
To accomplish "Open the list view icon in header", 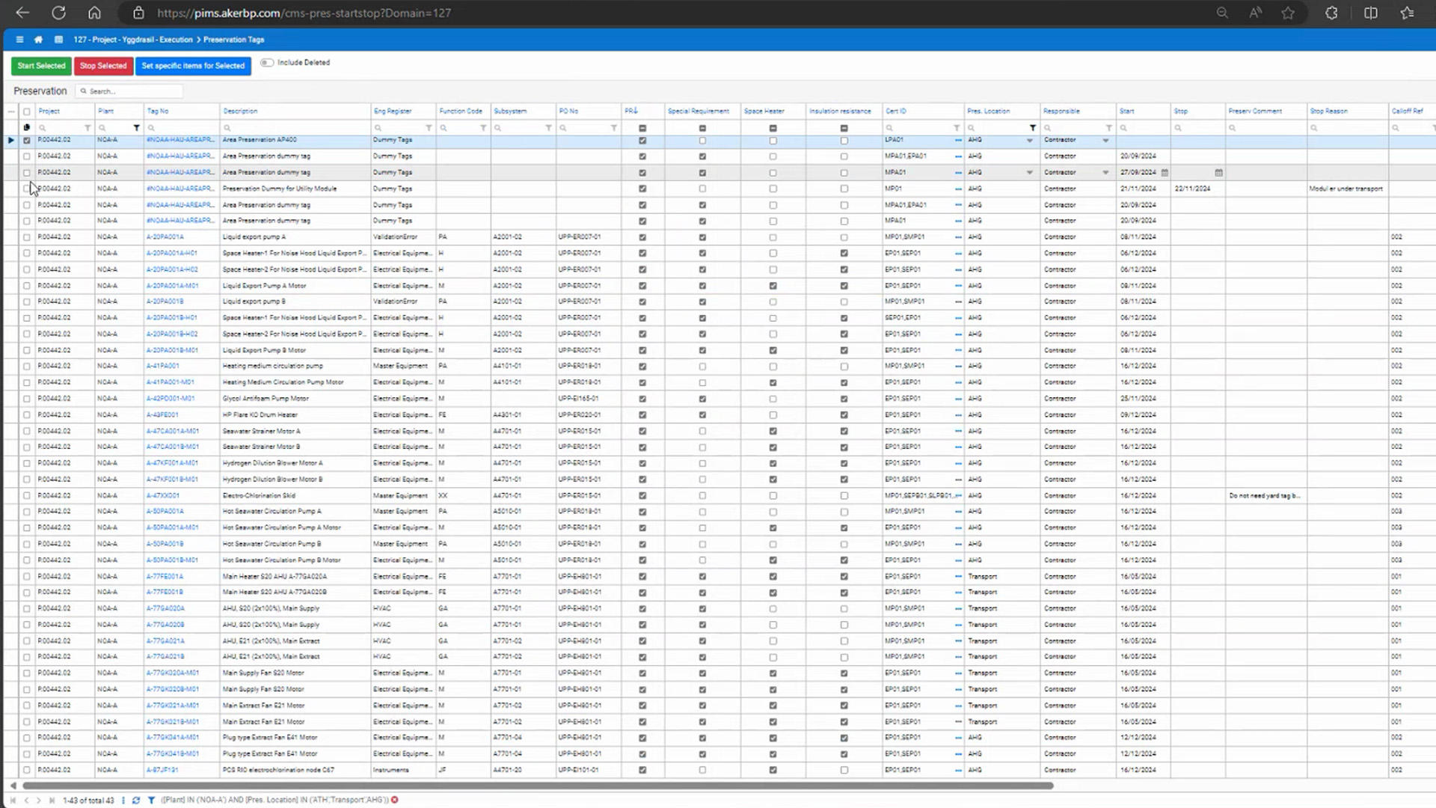I will click(58, 40).
